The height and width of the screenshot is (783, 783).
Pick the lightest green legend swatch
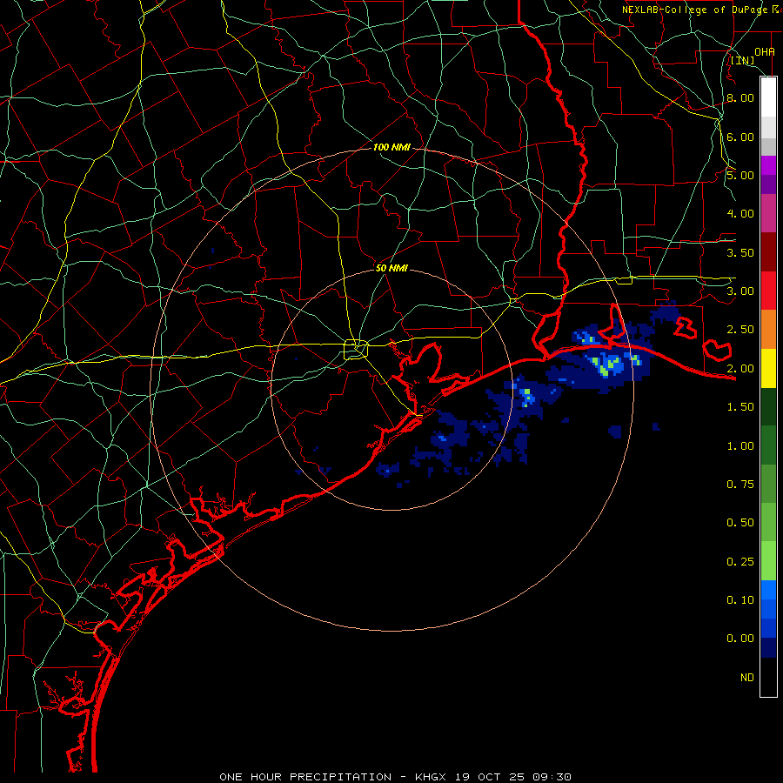[768, 561]
